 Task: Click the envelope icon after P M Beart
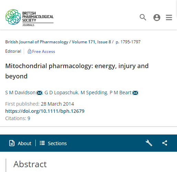[x=135, y=93]
